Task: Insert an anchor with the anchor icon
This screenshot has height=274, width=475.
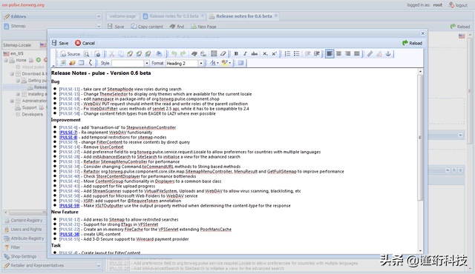Action: tap(388, 54)
